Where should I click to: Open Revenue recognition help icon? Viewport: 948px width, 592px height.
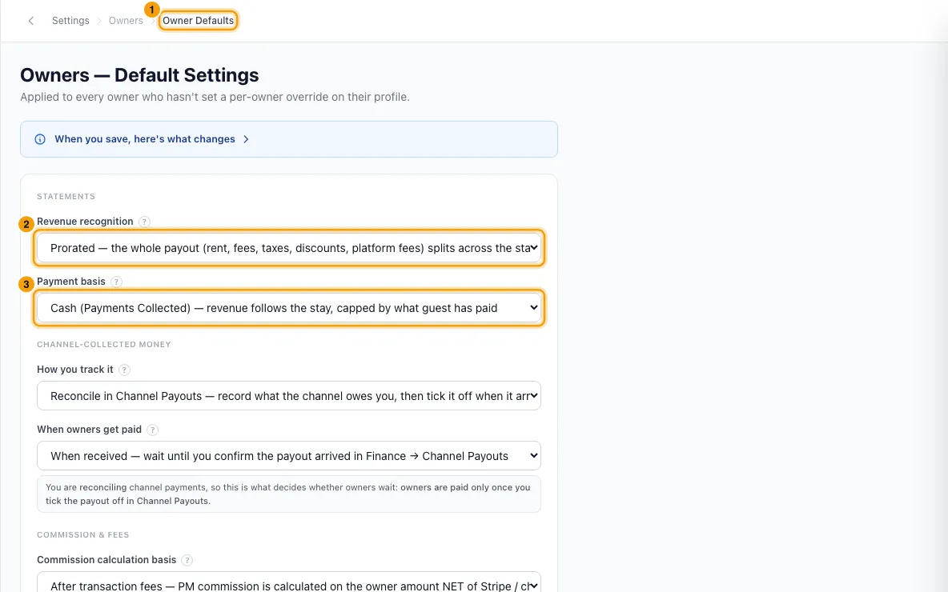(144, 222)
